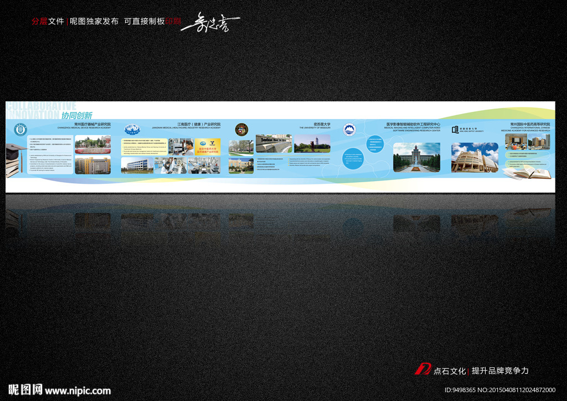The height and width of the screenshot is (401, 567).
Task: Click the 常州国际中医药高等研究院 heading
Action: coord(530,124)
